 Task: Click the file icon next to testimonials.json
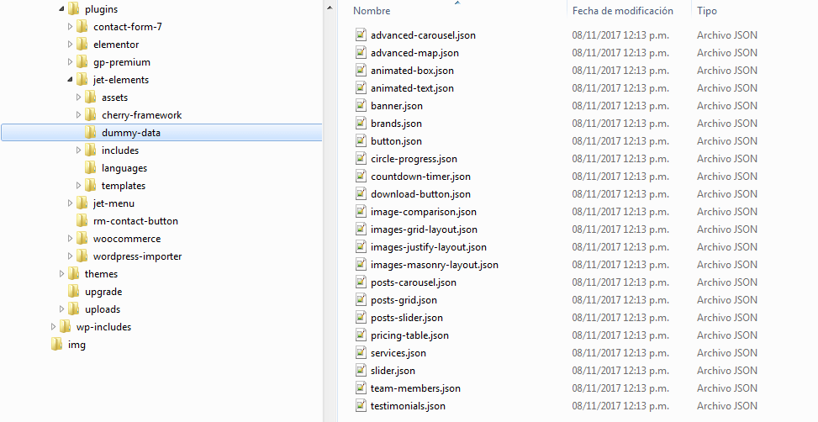point(361,406)
